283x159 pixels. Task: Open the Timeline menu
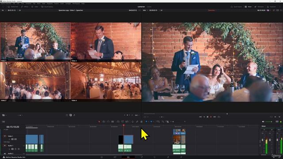pyautogui.click(x=28, y=4)
